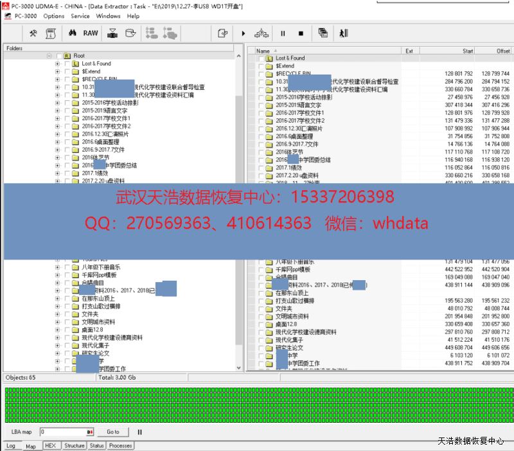This screenshot has height=451, width=514.
Task: Check the 2016-2017学校文件1 folder in tree
Action: [67, 118]
